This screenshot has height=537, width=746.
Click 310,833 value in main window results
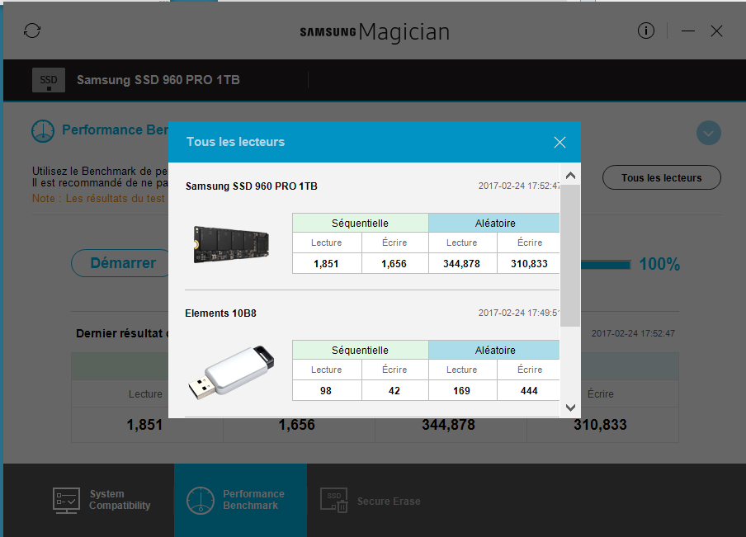(601, 425)
